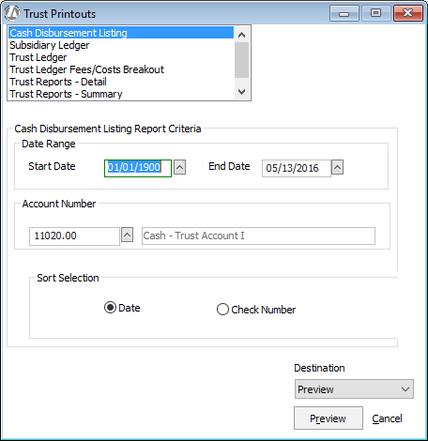428x441 pixels.
Task: Minimize the Trust Printouts window
Action: click(x=344, y=13)
